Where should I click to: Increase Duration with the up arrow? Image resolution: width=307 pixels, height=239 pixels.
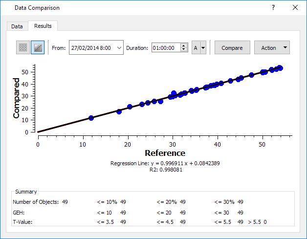coord(184,45)
